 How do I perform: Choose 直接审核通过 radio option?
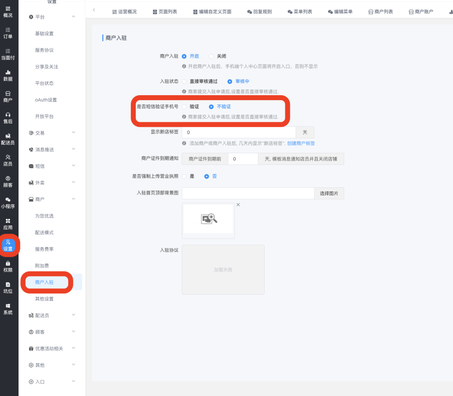(x=184, y=82)
